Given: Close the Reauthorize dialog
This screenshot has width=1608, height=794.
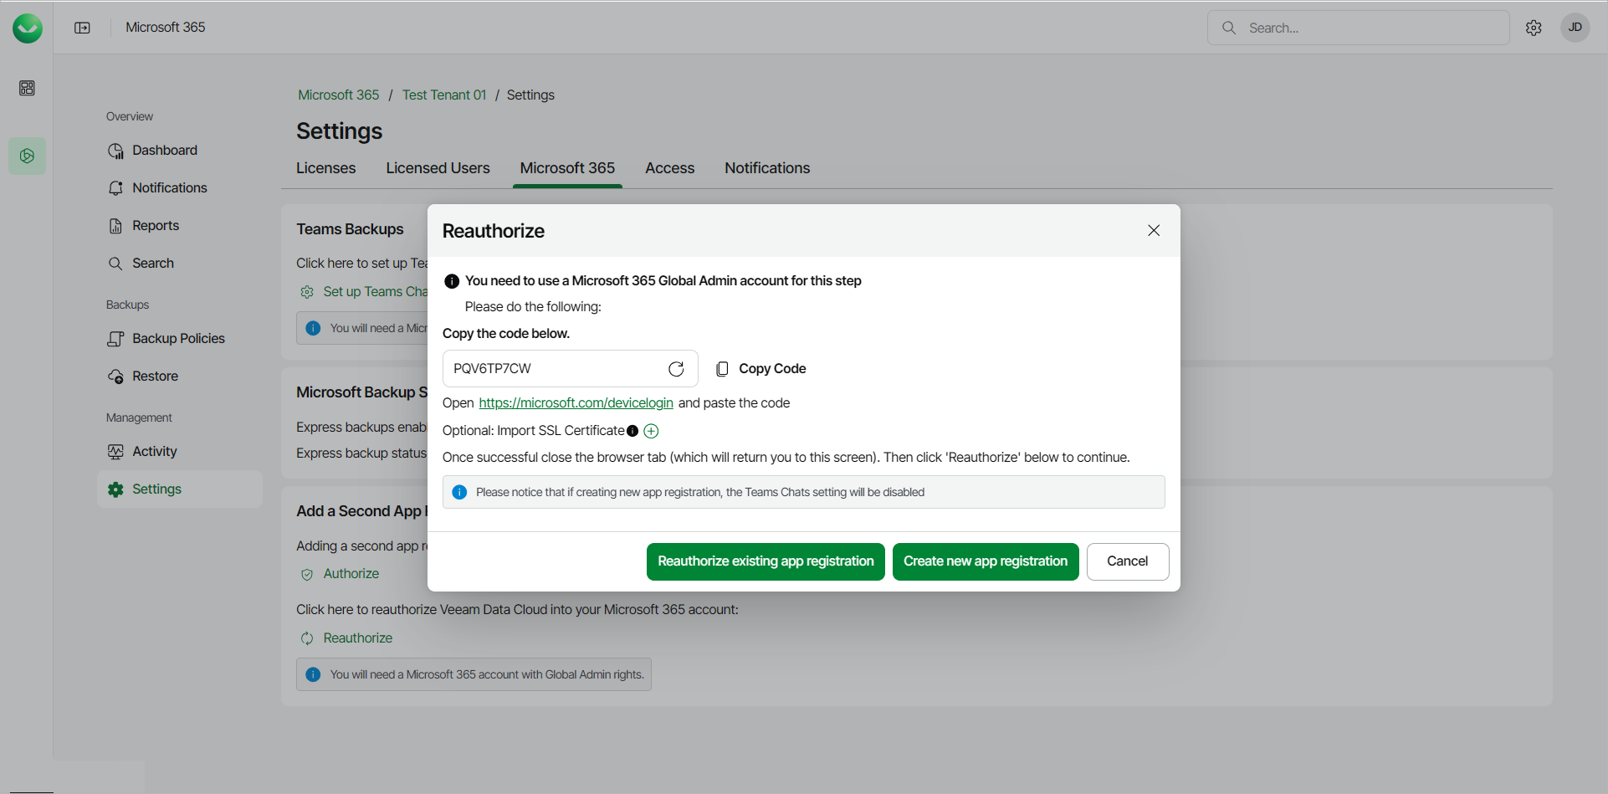Looking at the screenshot, I should tap(1154, 230).
